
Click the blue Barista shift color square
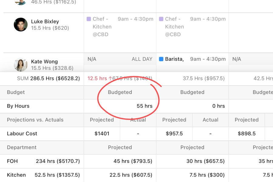pos(161,59)
